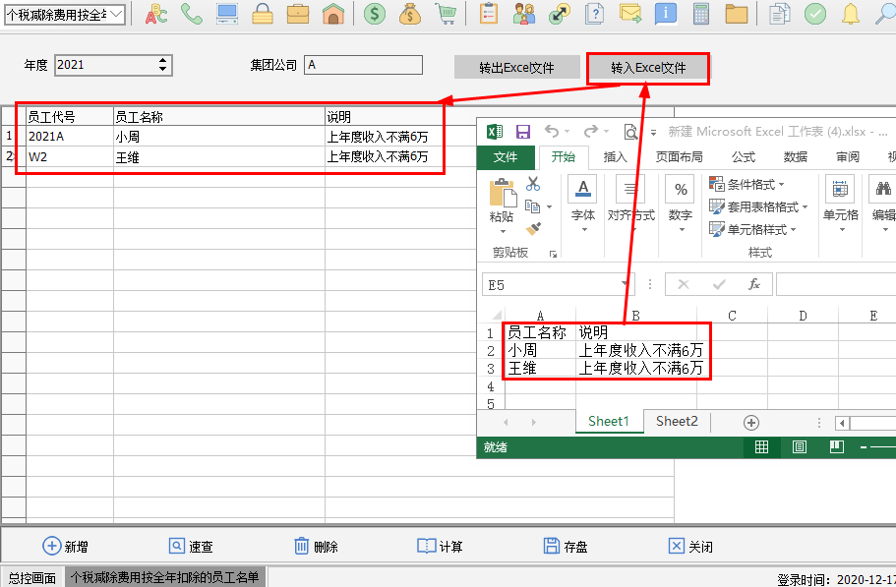Click the computer monitor toolbar icon

[227, 14]
